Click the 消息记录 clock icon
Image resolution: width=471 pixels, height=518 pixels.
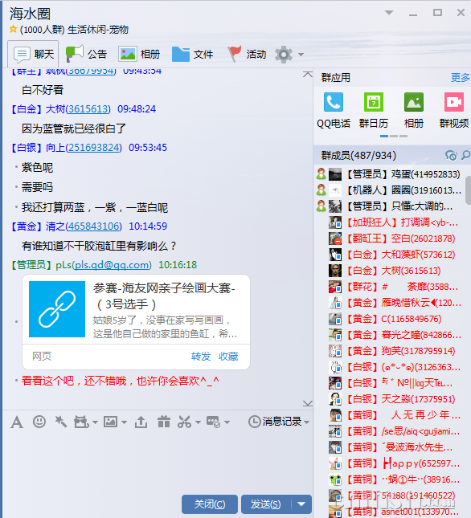(x=255, y=422)
